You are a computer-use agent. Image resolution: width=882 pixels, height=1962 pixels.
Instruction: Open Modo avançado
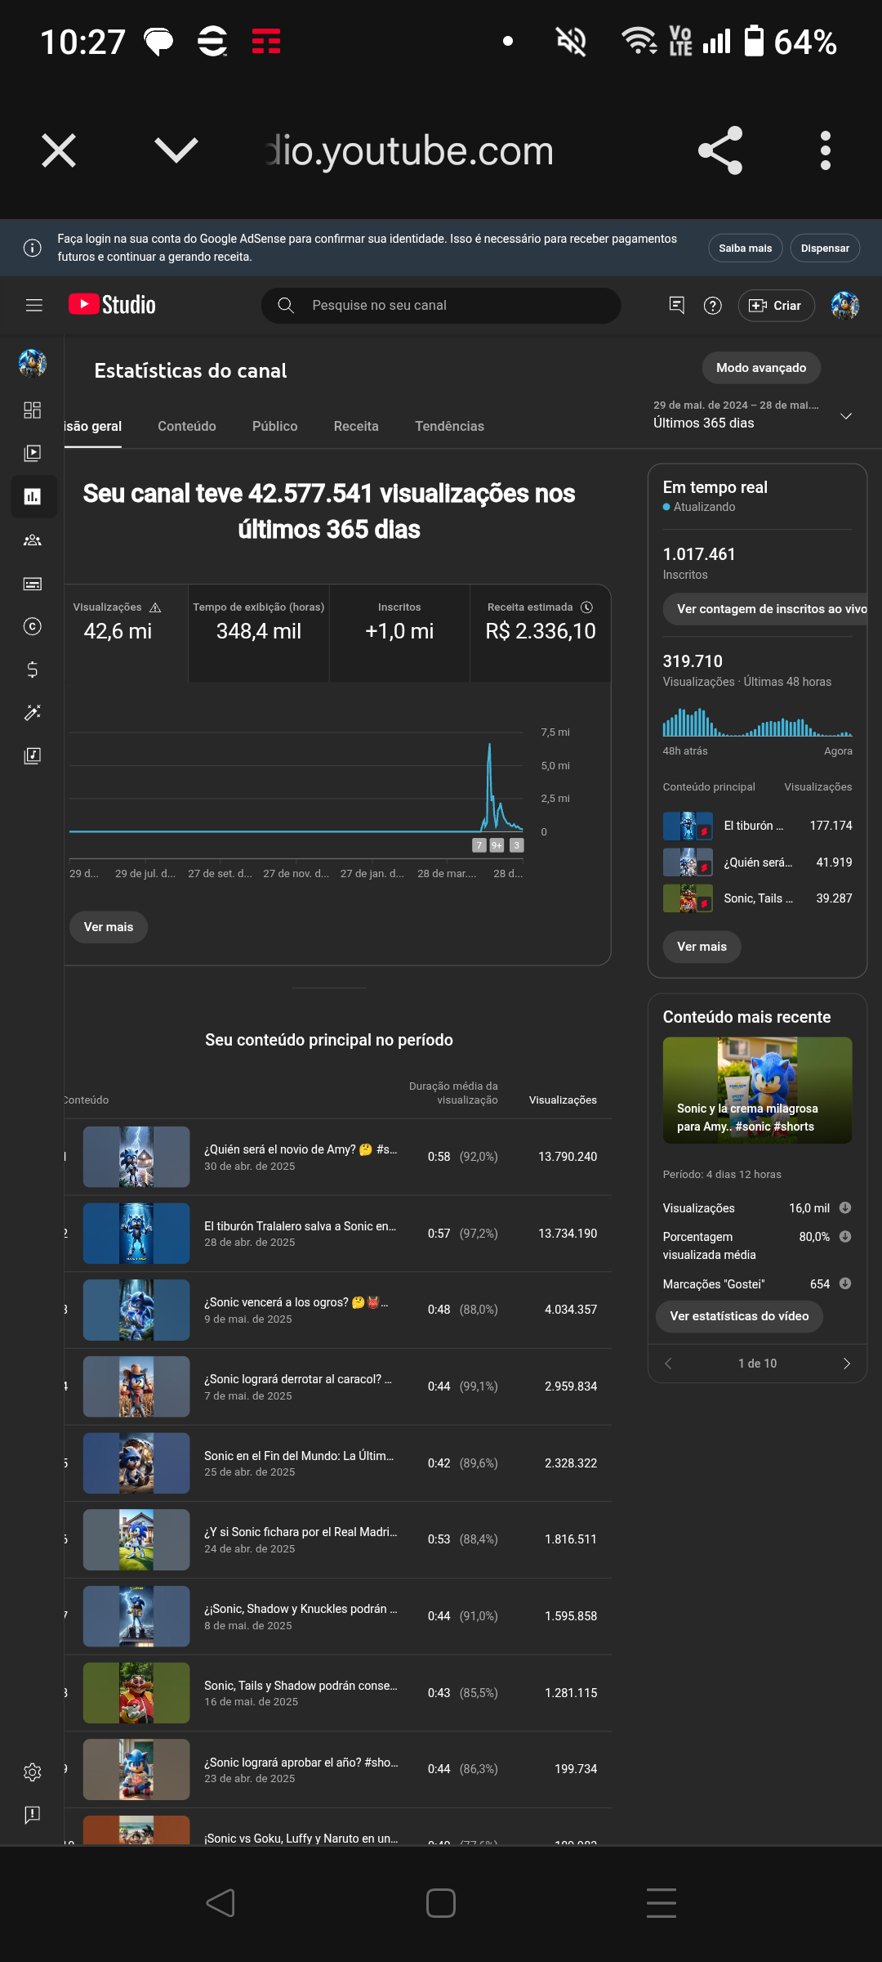coord(761,368)
